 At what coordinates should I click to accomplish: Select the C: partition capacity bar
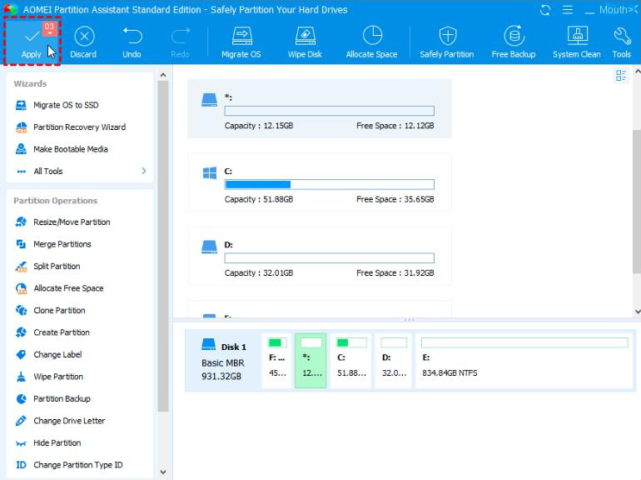click(x=329, y=184)
